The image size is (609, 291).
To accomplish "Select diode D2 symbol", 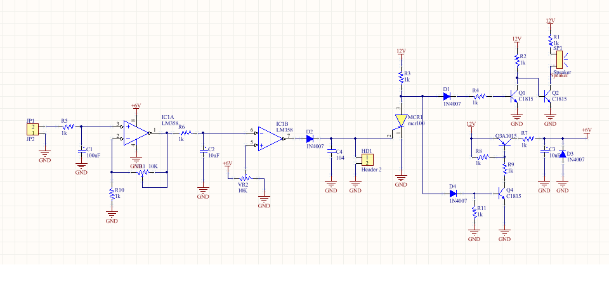I will coord(310,139).
